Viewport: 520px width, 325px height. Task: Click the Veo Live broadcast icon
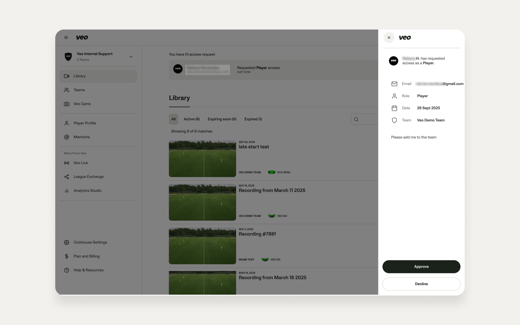click(x=67, y=163)
